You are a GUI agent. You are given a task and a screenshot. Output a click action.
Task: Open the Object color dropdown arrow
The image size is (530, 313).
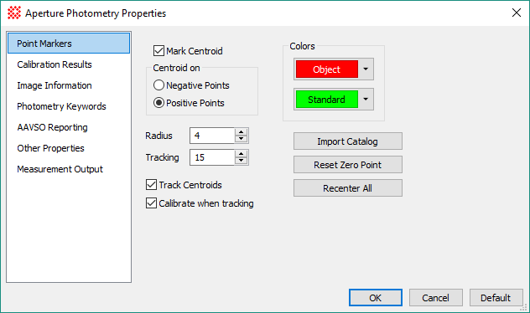pyautogui.click(x=366, y=69)
